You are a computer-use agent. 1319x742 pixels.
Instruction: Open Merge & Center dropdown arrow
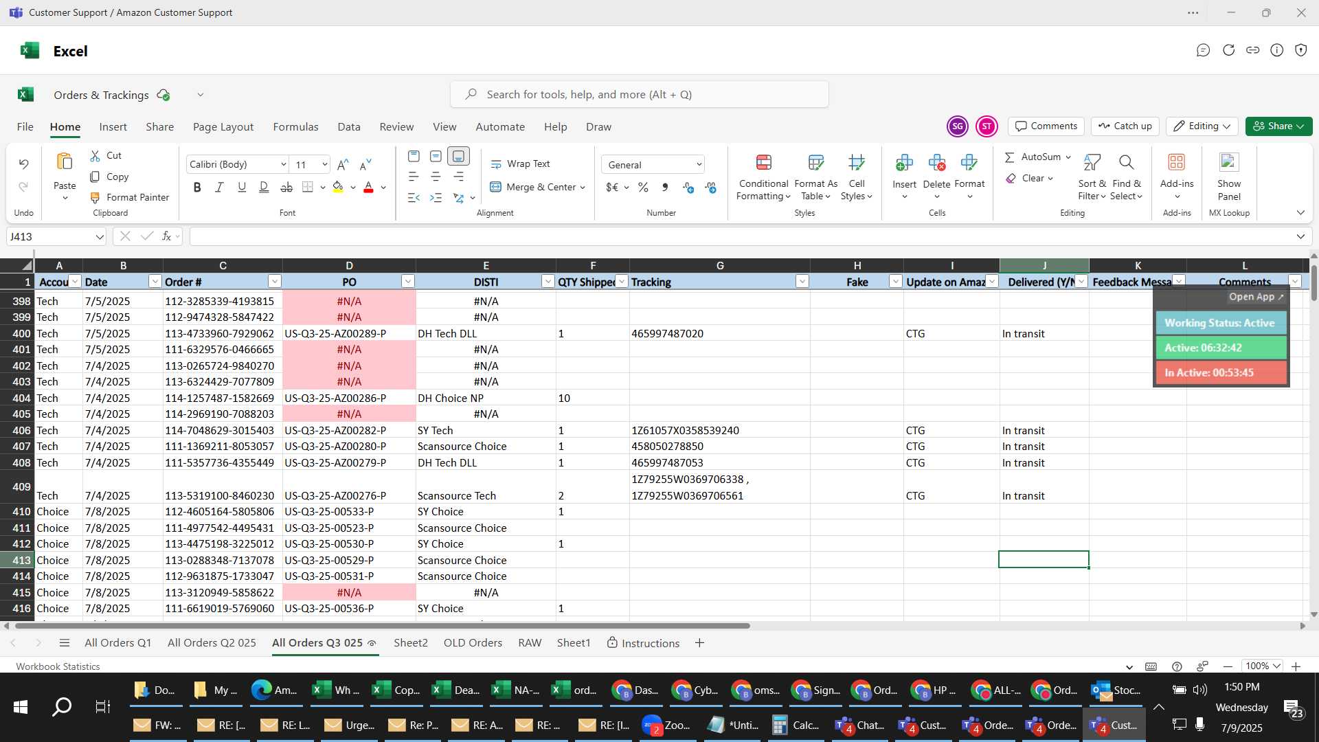(583, 187)
